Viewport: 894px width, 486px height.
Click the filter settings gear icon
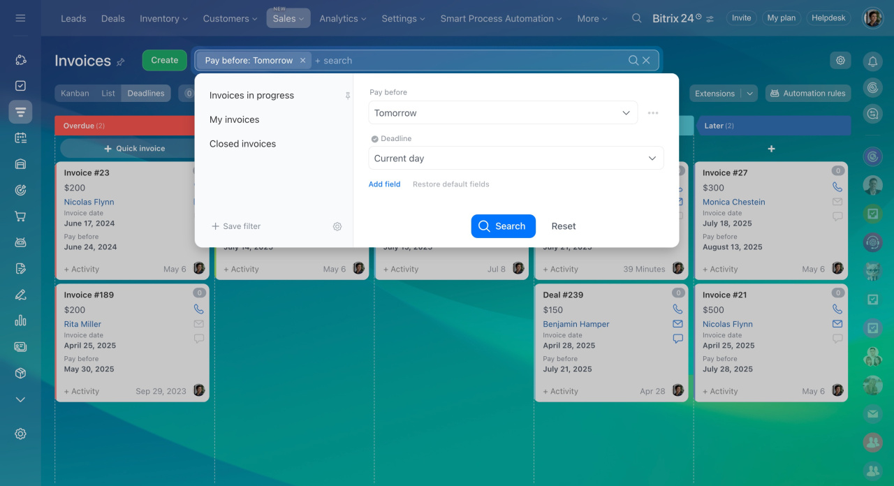tap(337, 226)
